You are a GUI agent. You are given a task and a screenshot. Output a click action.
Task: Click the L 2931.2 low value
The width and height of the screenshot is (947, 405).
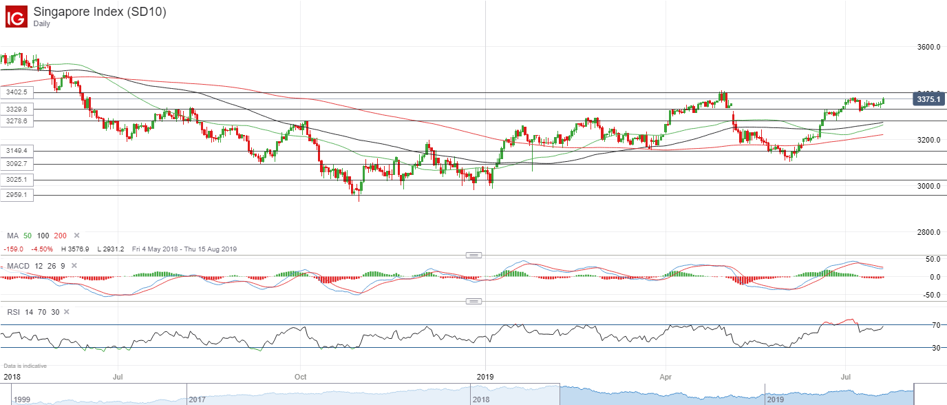pyautogui.click(x=111, y=249)
